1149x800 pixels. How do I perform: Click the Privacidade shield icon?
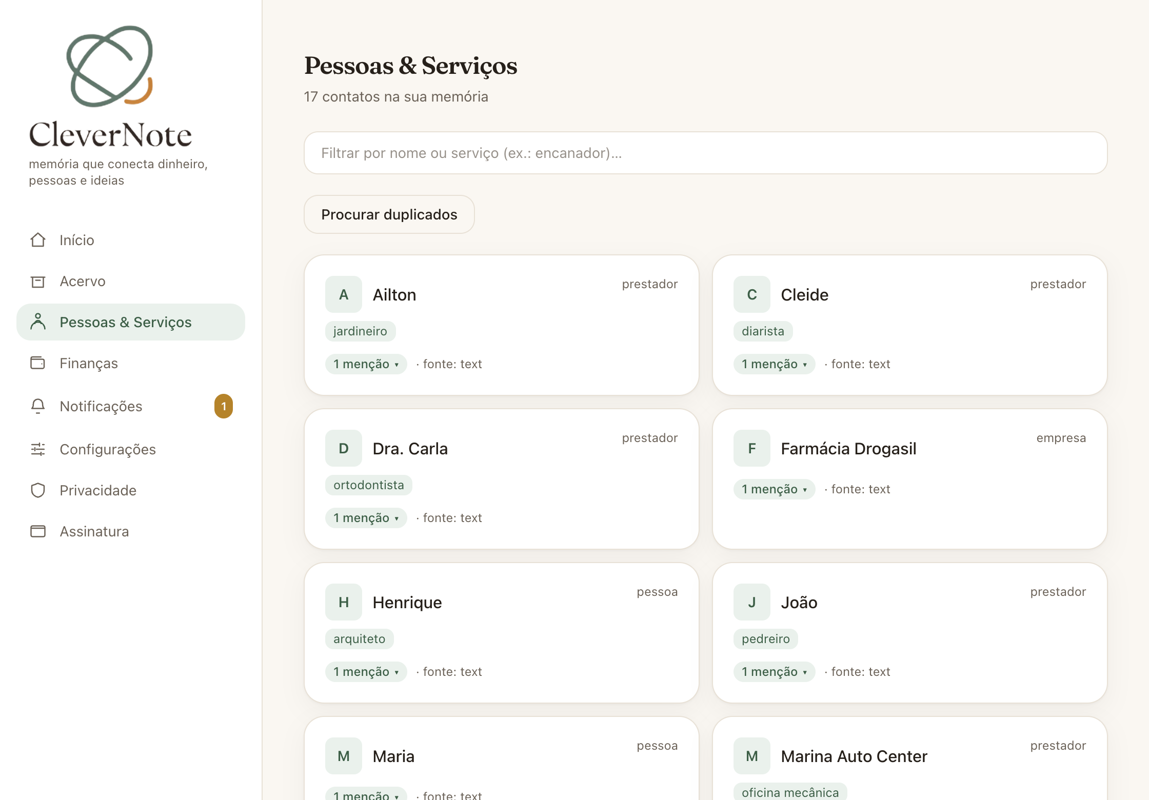tap(38, 490)
